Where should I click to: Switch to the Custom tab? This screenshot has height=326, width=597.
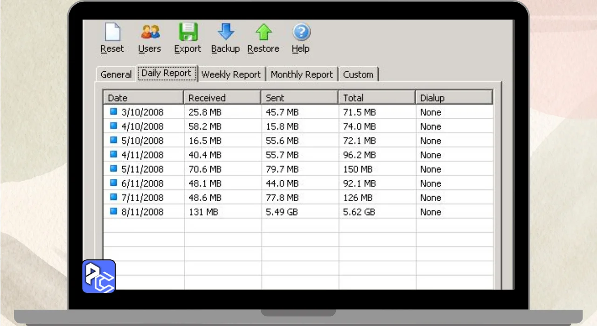tap(358, 75)
